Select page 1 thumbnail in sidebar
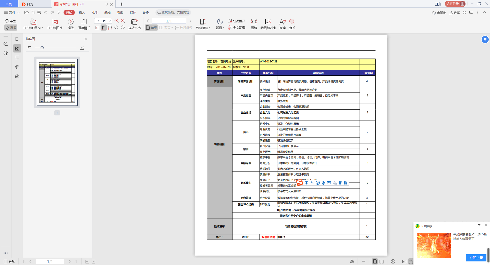The height and width of the screenshot is (265, 490). click(x=57, y=82)
